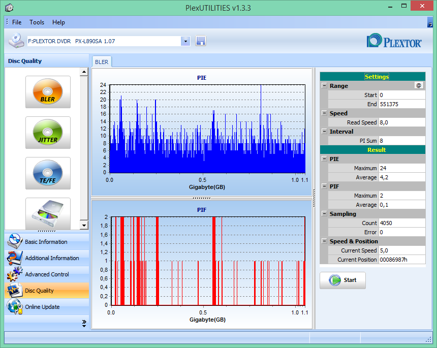Click the PIE Average value 4,2
437x348 pixels.
[402, 177]
